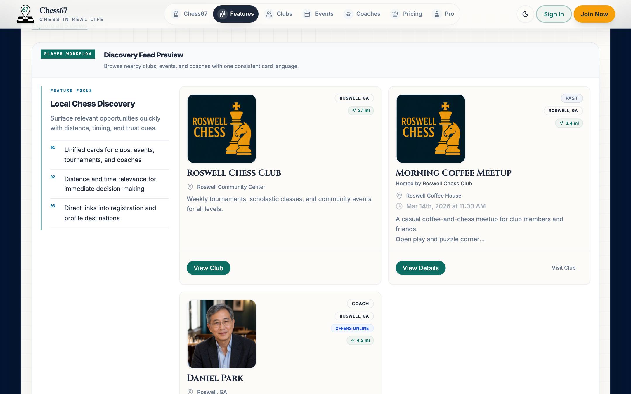The height and width of the screenshot is (394, 631).
Task: Click the View Club button
Action: (x=208, y=268)
